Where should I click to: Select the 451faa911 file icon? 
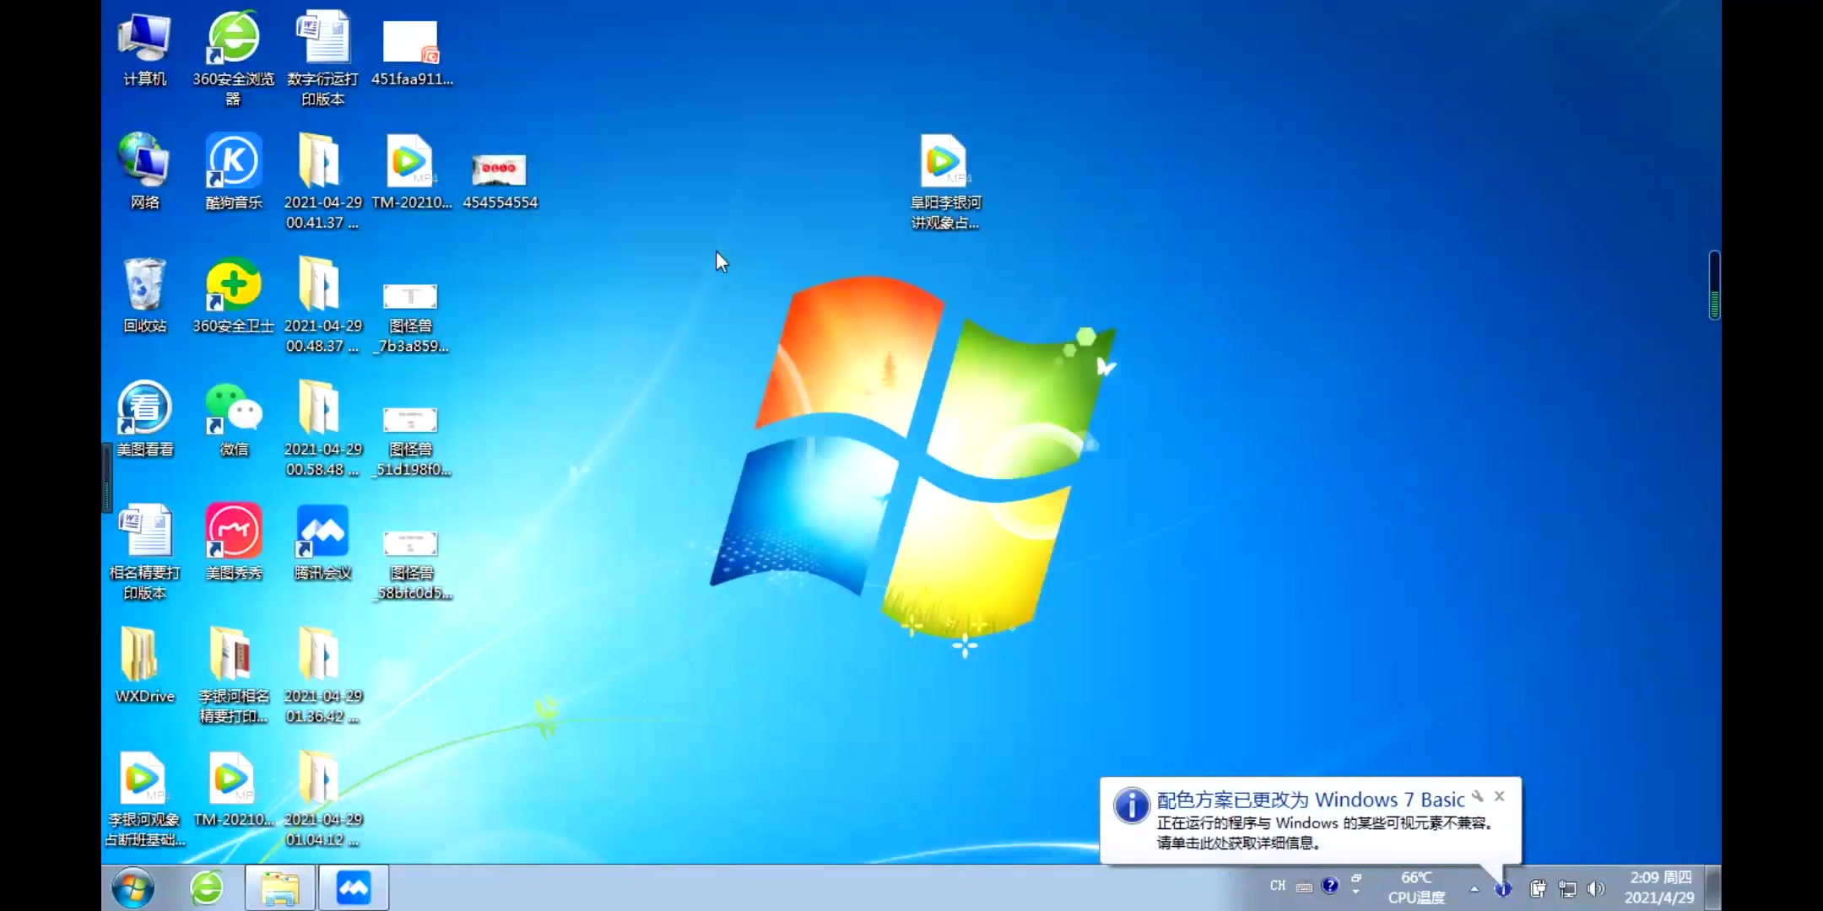point(412,52)
